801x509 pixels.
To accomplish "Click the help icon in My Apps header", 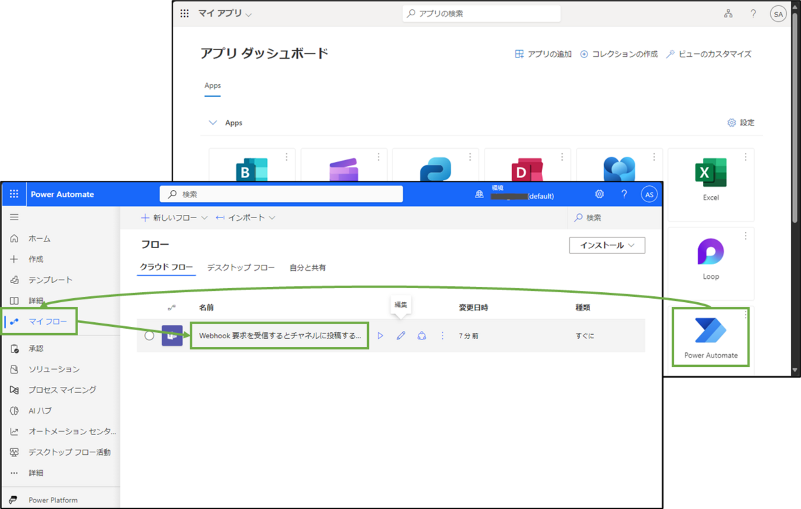I will [753, 13].
